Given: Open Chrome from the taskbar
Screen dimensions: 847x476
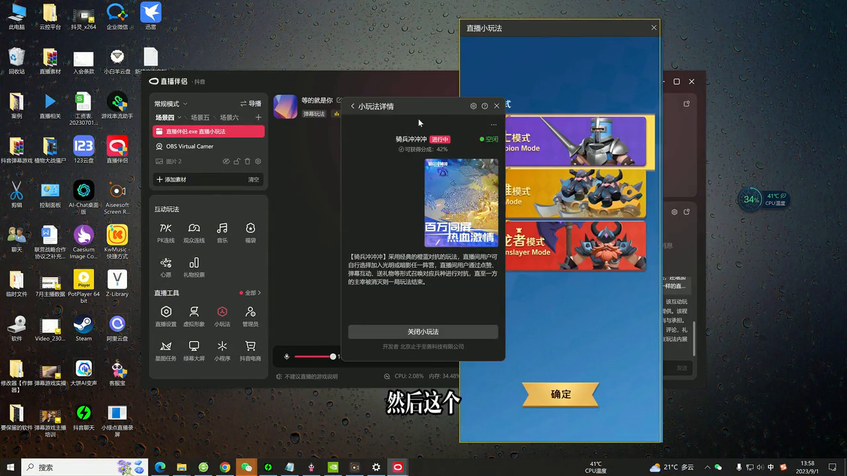Looking at the screenshot, I should (x=225, y=467).
